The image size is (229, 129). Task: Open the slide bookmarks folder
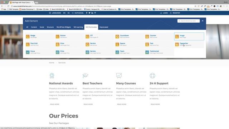tap(46, 9)
